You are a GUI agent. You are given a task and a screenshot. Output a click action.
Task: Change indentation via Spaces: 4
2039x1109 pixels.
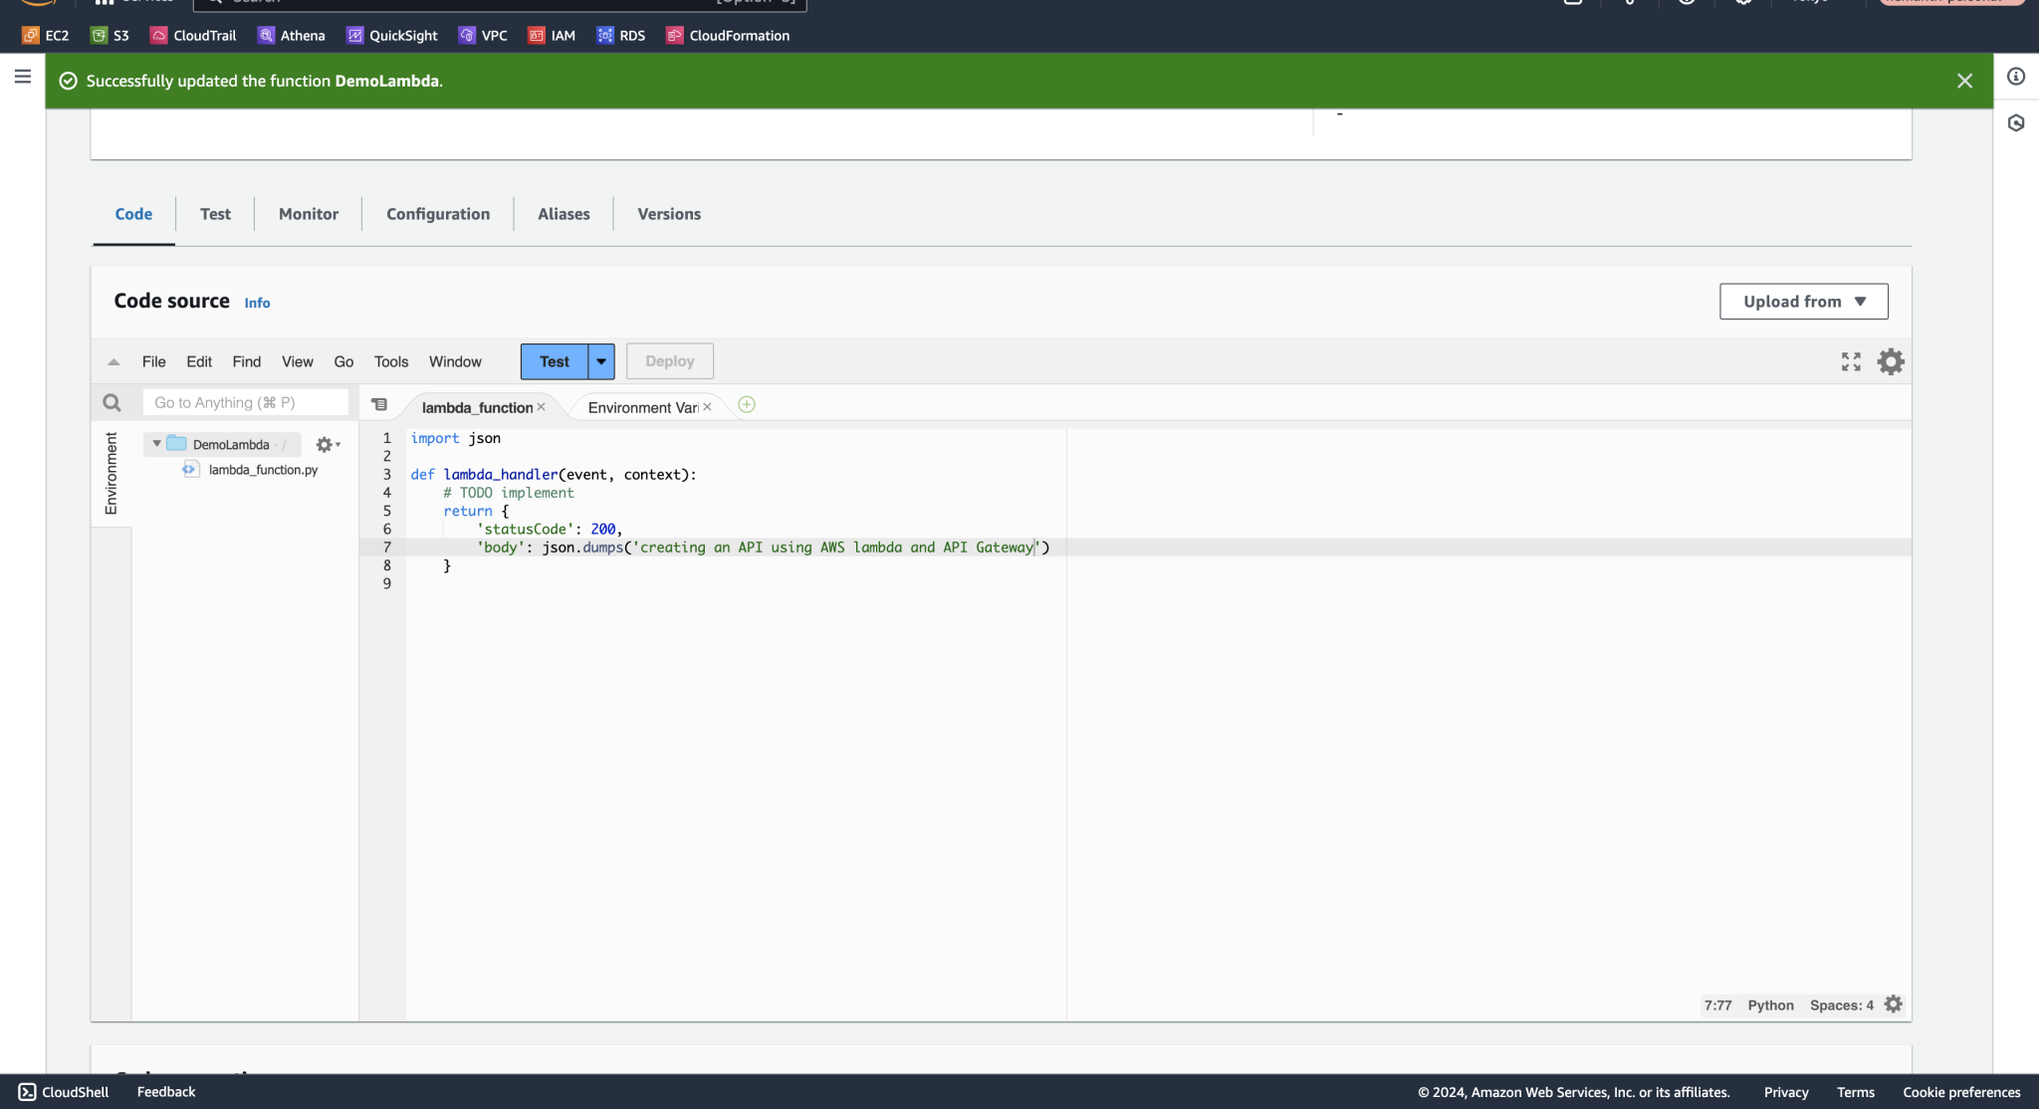(1841, 1005)
